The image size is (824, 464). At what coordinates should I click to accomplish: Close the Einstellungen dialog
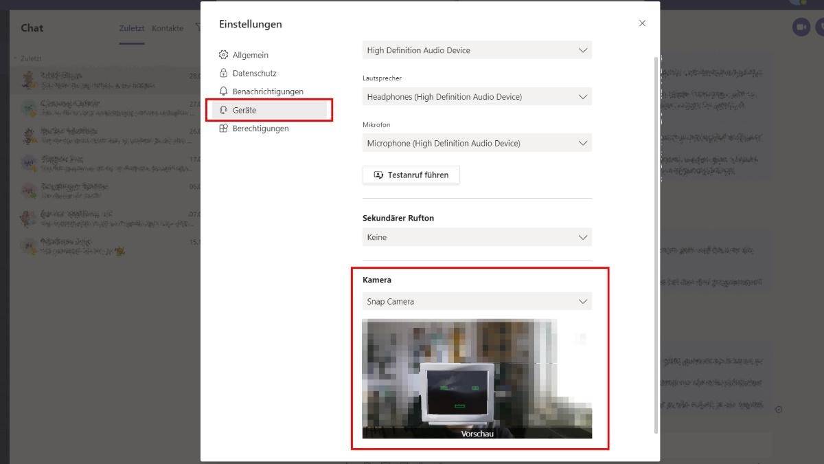click(642, 23)
